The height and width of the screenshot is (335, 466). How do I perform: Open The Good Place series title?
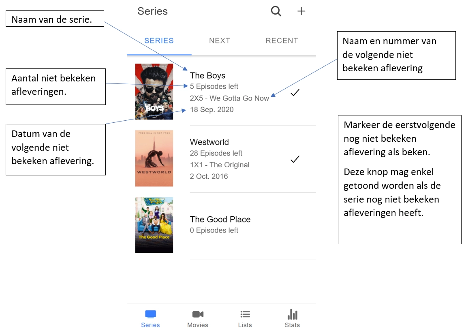pos(220,219)
